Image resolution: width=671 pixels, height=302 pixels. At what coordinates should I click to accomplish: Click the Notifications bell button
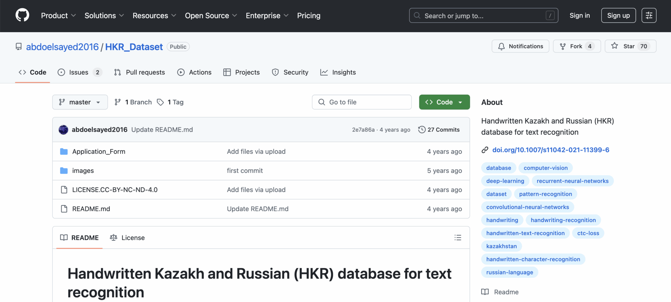(x=520, y=46)
